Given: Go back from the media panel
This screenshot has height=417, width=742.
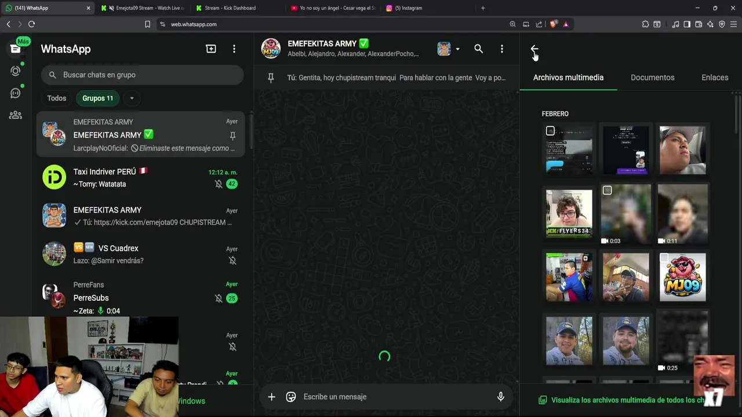Looking at the screenshot, I should click(534, 49).
